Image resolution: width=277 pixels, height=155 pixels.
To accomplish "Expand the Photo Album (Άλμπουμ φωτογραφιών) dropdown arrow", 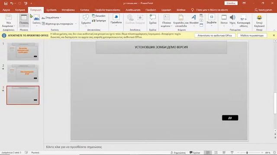I will [76, 24].
